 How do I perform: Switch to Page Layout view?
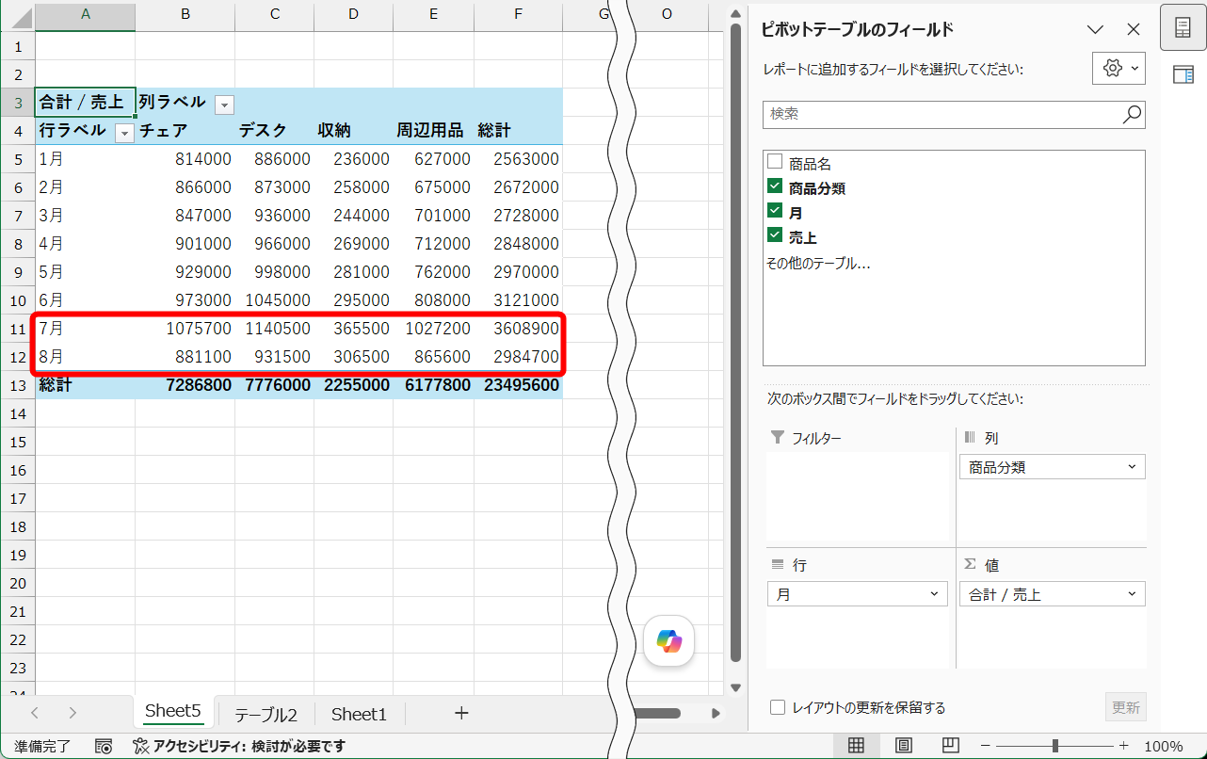904,746
